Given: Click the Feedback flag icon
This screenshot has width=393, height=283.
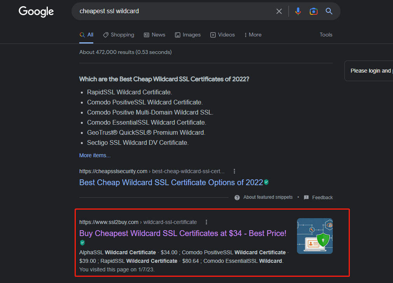Looking at the screenshot, I should (306, 198).
